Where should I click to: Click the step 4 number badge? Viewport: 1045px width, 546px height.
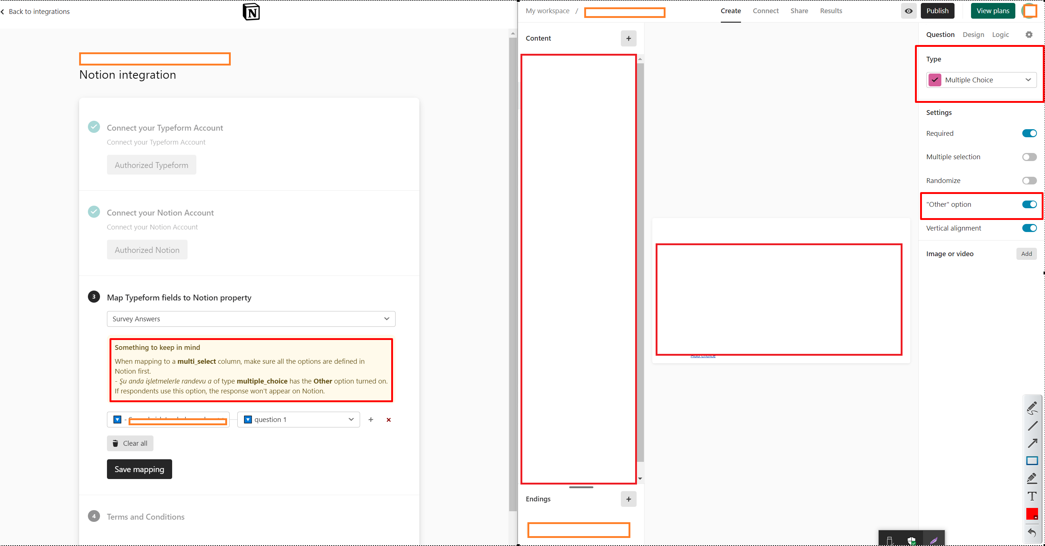click(x=94, y=516)
